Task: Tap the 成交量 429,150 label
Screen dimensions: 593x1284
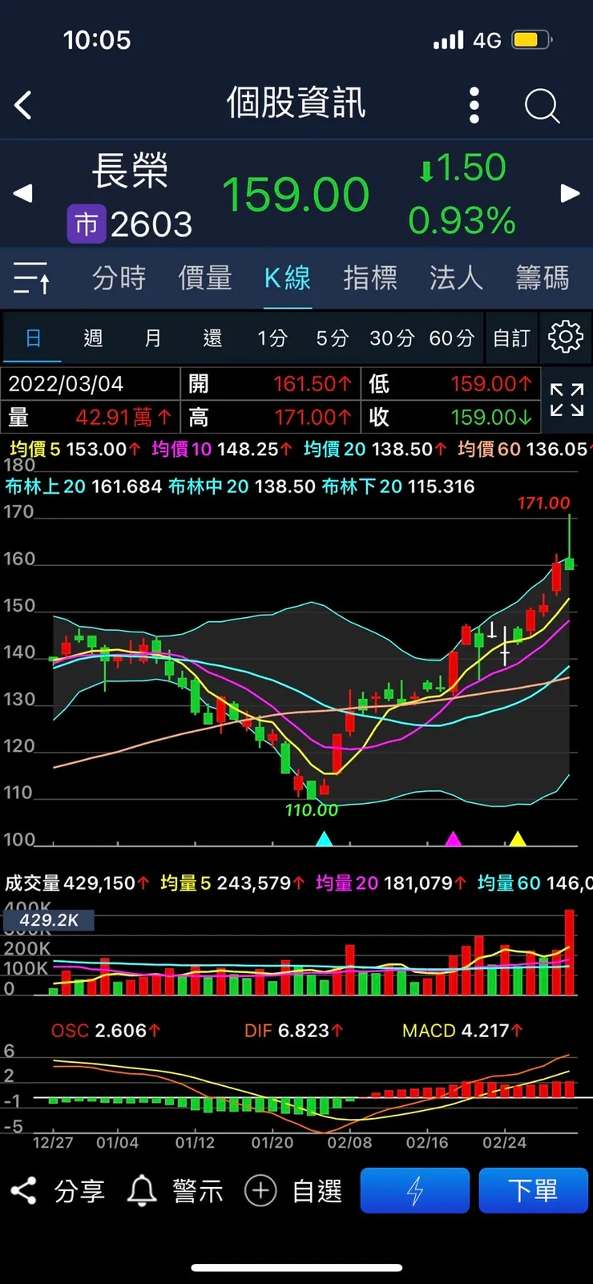Action: click(x=77, y=883)
